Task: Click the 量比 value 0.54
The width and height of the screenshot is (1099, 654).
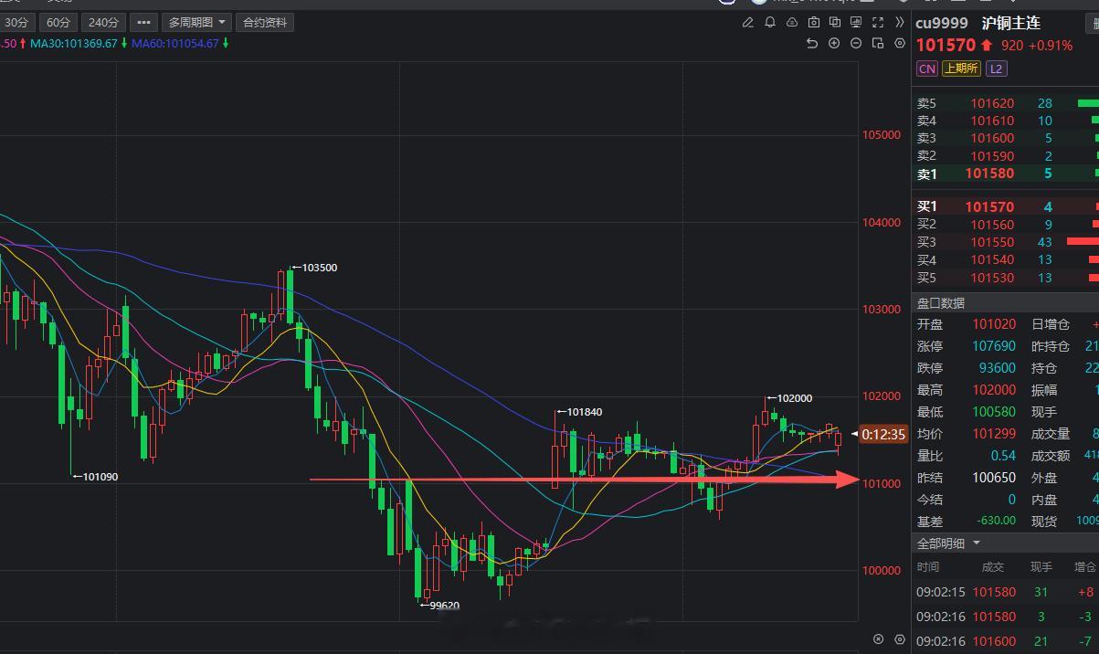Action: click(x=1003, y=456)
